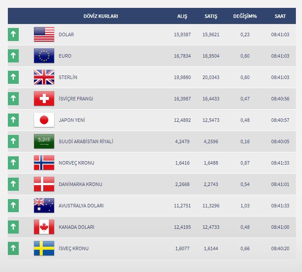
Task: Click the Japanese flag icon
Action: click(x=44, y=120)
